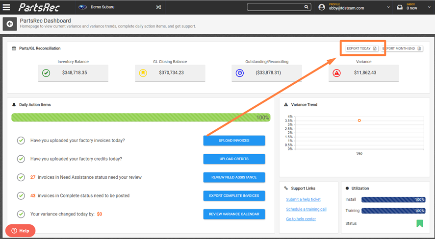Screen dimensions: 435x239
Task: Toggle the factory credits uploaded checkmark
Action: [x=21, y=159]
